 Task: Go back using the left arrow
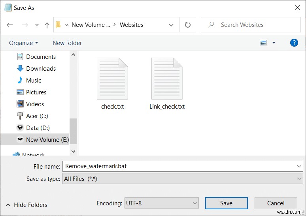[10, 25]
